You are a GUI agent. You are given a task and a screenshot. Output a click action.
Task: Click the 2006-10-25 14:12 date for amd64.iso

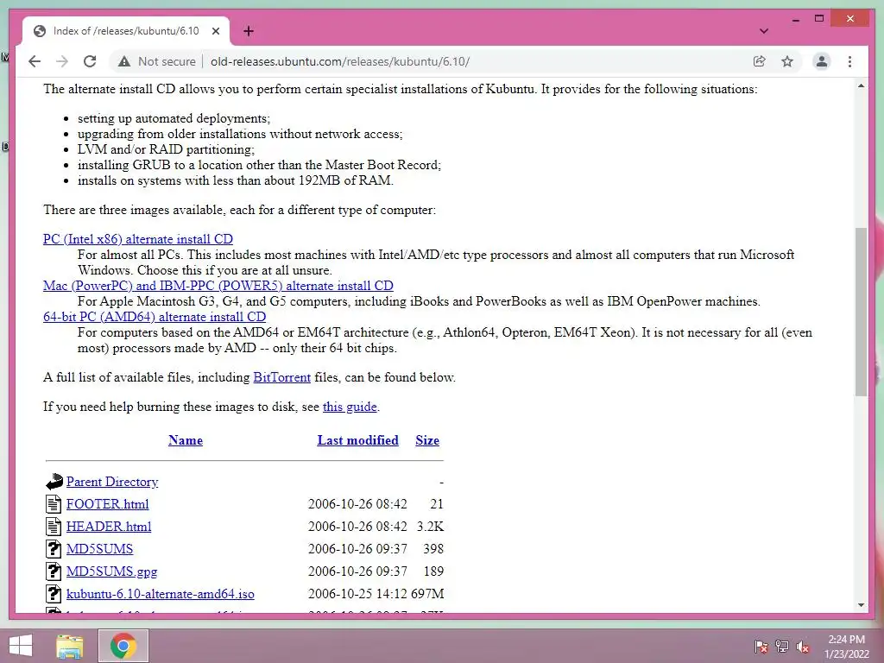click(357, 594)
